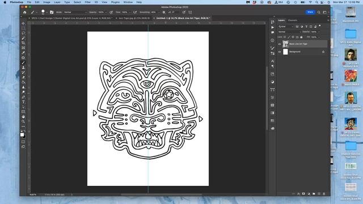Screen dimensions: 363x204
Task: Click the background color swatch
Action: tap(24, 137)
